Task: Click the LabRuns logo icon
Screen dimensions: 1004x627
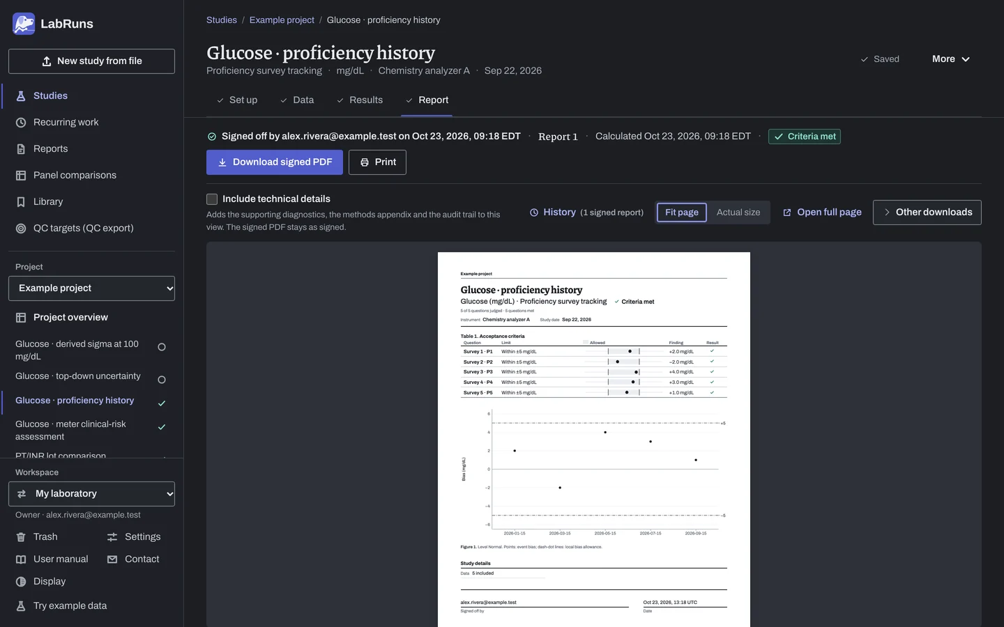Action: [24, 24]
